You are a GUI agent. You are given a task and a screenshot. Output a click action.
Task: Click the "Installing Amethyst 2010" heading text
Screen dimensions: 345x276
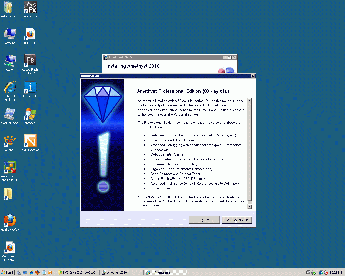coord(133,66)
